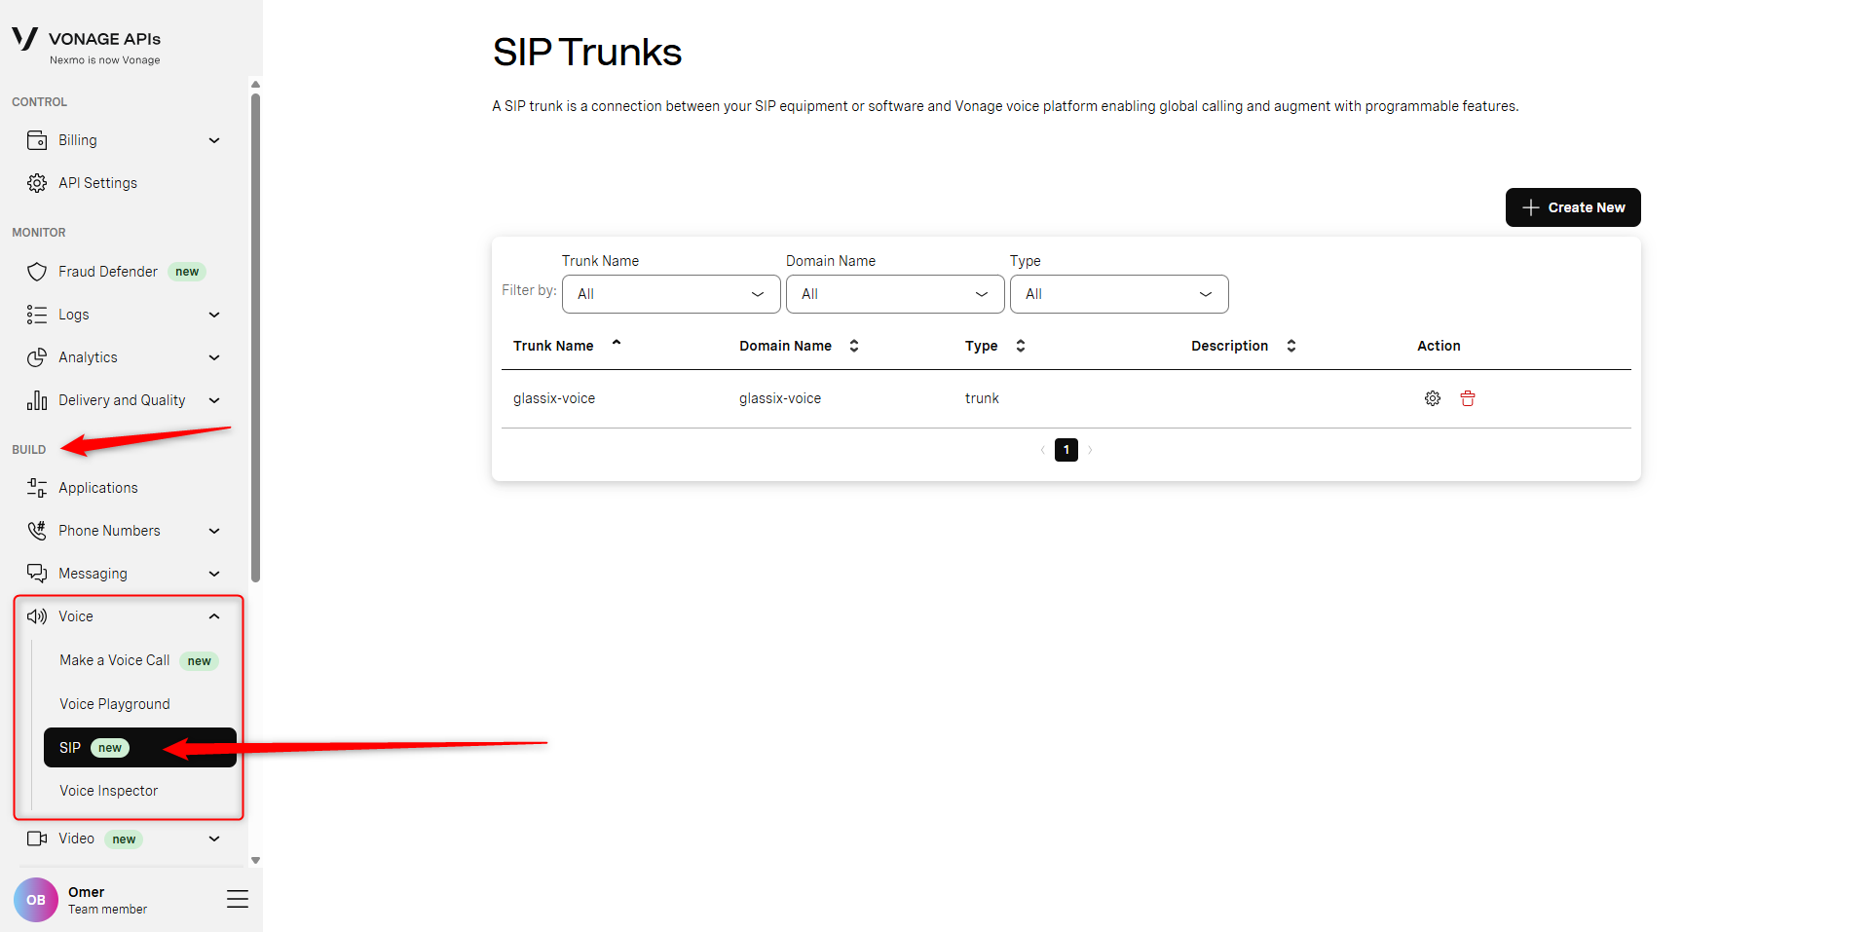Click the glassix-voice trunk name cell
Viewport: 1870px width, 932px height.
coord(554,398)
